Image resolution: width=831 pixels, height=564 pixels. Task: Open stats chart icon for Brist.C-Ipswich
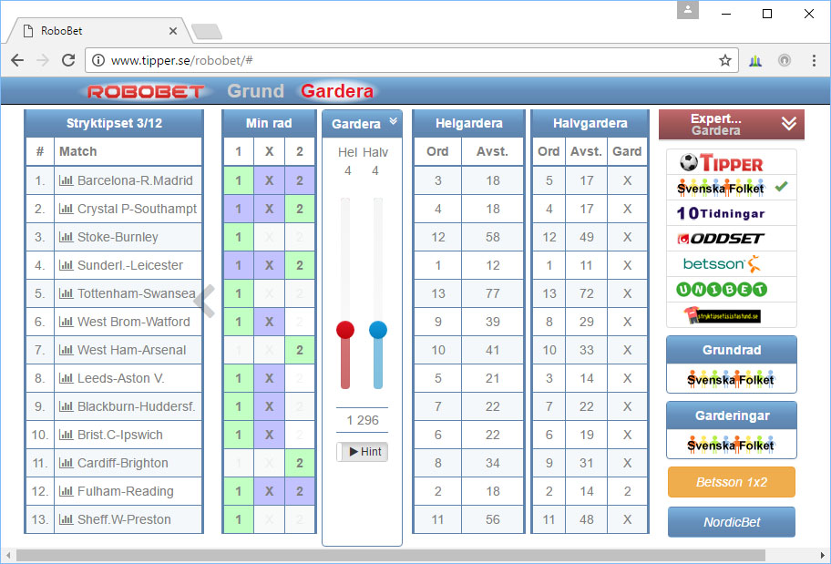pyautogui.click(x=66, y=435)
